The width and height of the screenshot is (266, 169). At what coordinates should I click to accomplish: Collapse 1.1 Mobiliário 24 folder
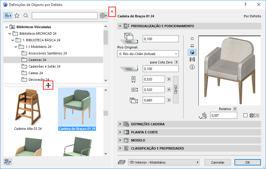click(x=16, y=47)
